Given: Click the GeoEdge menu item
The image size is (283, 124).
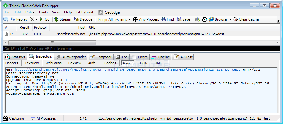Looking at the screenshot, I should 109,12.
